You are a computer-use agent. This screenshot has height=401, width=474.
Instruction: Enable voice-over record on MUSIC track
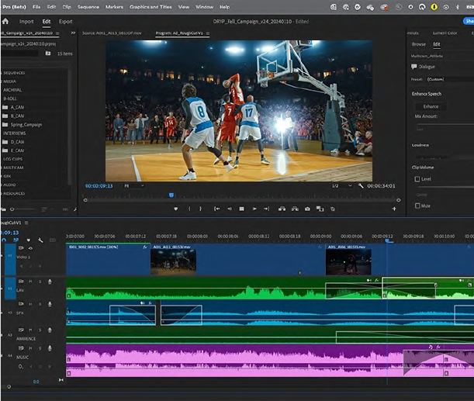point(50,348)
